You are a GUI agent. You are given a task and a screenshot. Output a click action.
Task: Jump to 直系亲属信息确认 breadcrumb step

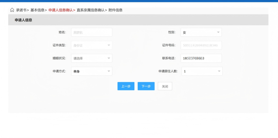(91, 10)
